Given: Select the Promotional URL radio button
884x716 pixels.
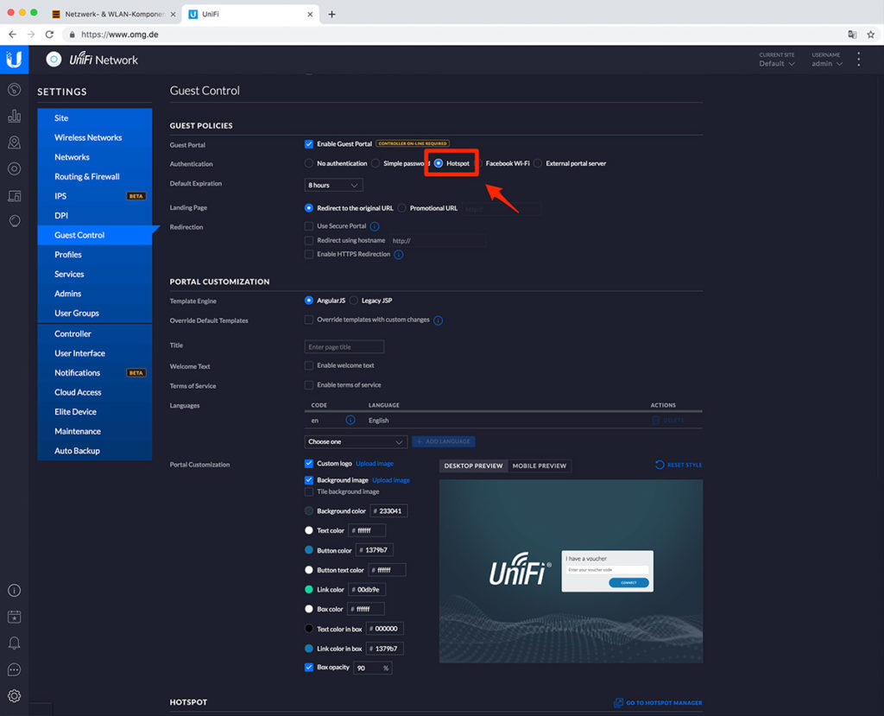Looking at the screenshot, I should (x=402, y=208).
